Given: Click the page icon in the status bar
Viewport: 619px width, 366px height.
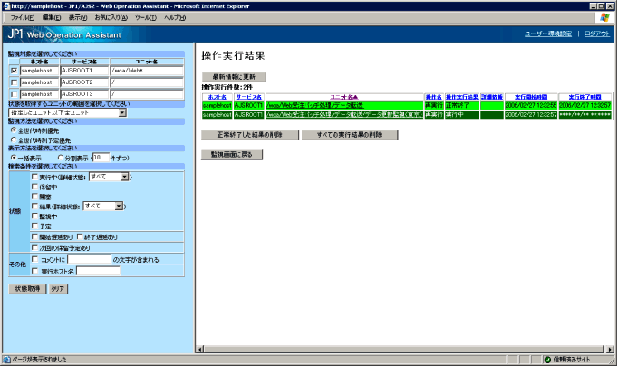Looking at the screenshot, I should pos(6,360).
